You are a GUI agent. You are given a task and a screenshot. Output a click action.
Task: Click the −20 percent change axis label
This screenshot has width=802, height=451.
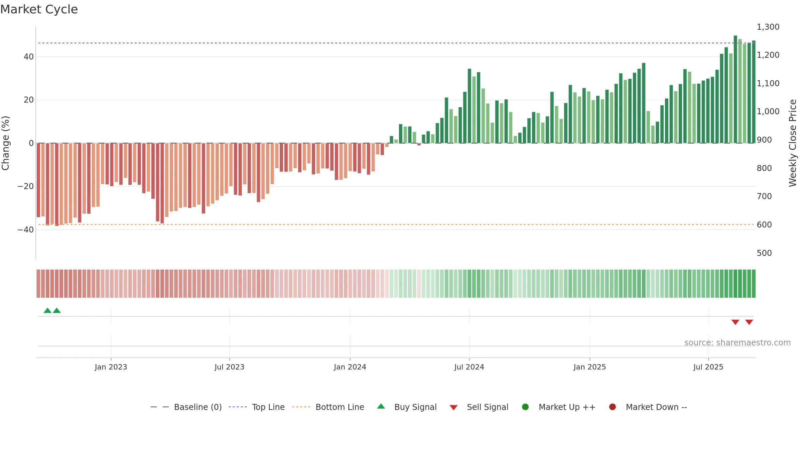point(26,186)
